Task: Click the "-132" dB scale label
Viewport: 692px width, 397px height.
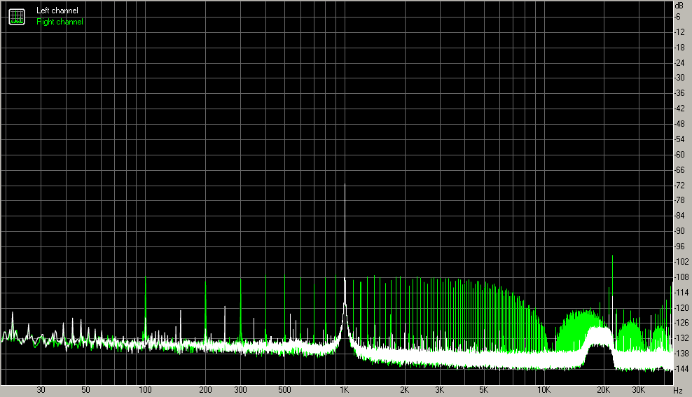Action: tap(681, 338)
